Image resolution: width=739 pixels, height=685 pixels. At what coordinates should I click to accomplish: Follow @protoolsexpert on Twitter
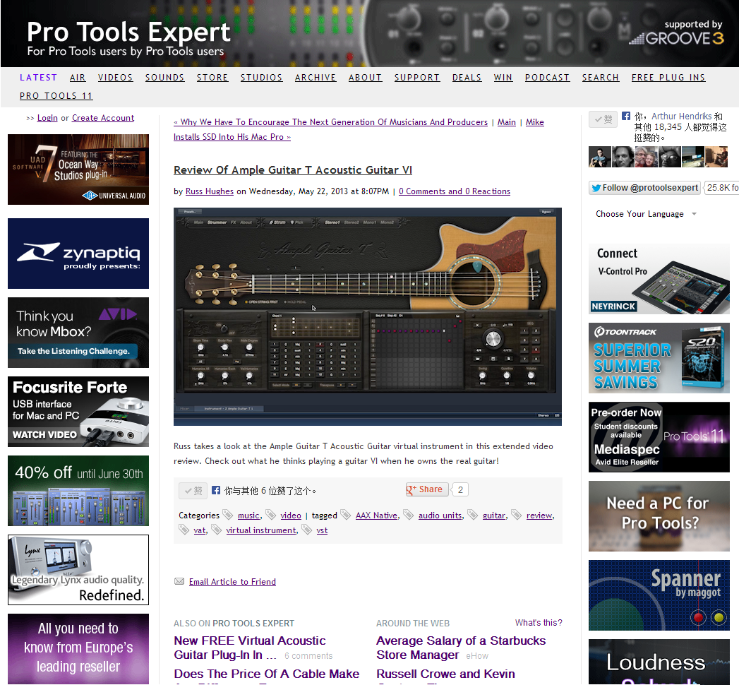coord(644,188)
